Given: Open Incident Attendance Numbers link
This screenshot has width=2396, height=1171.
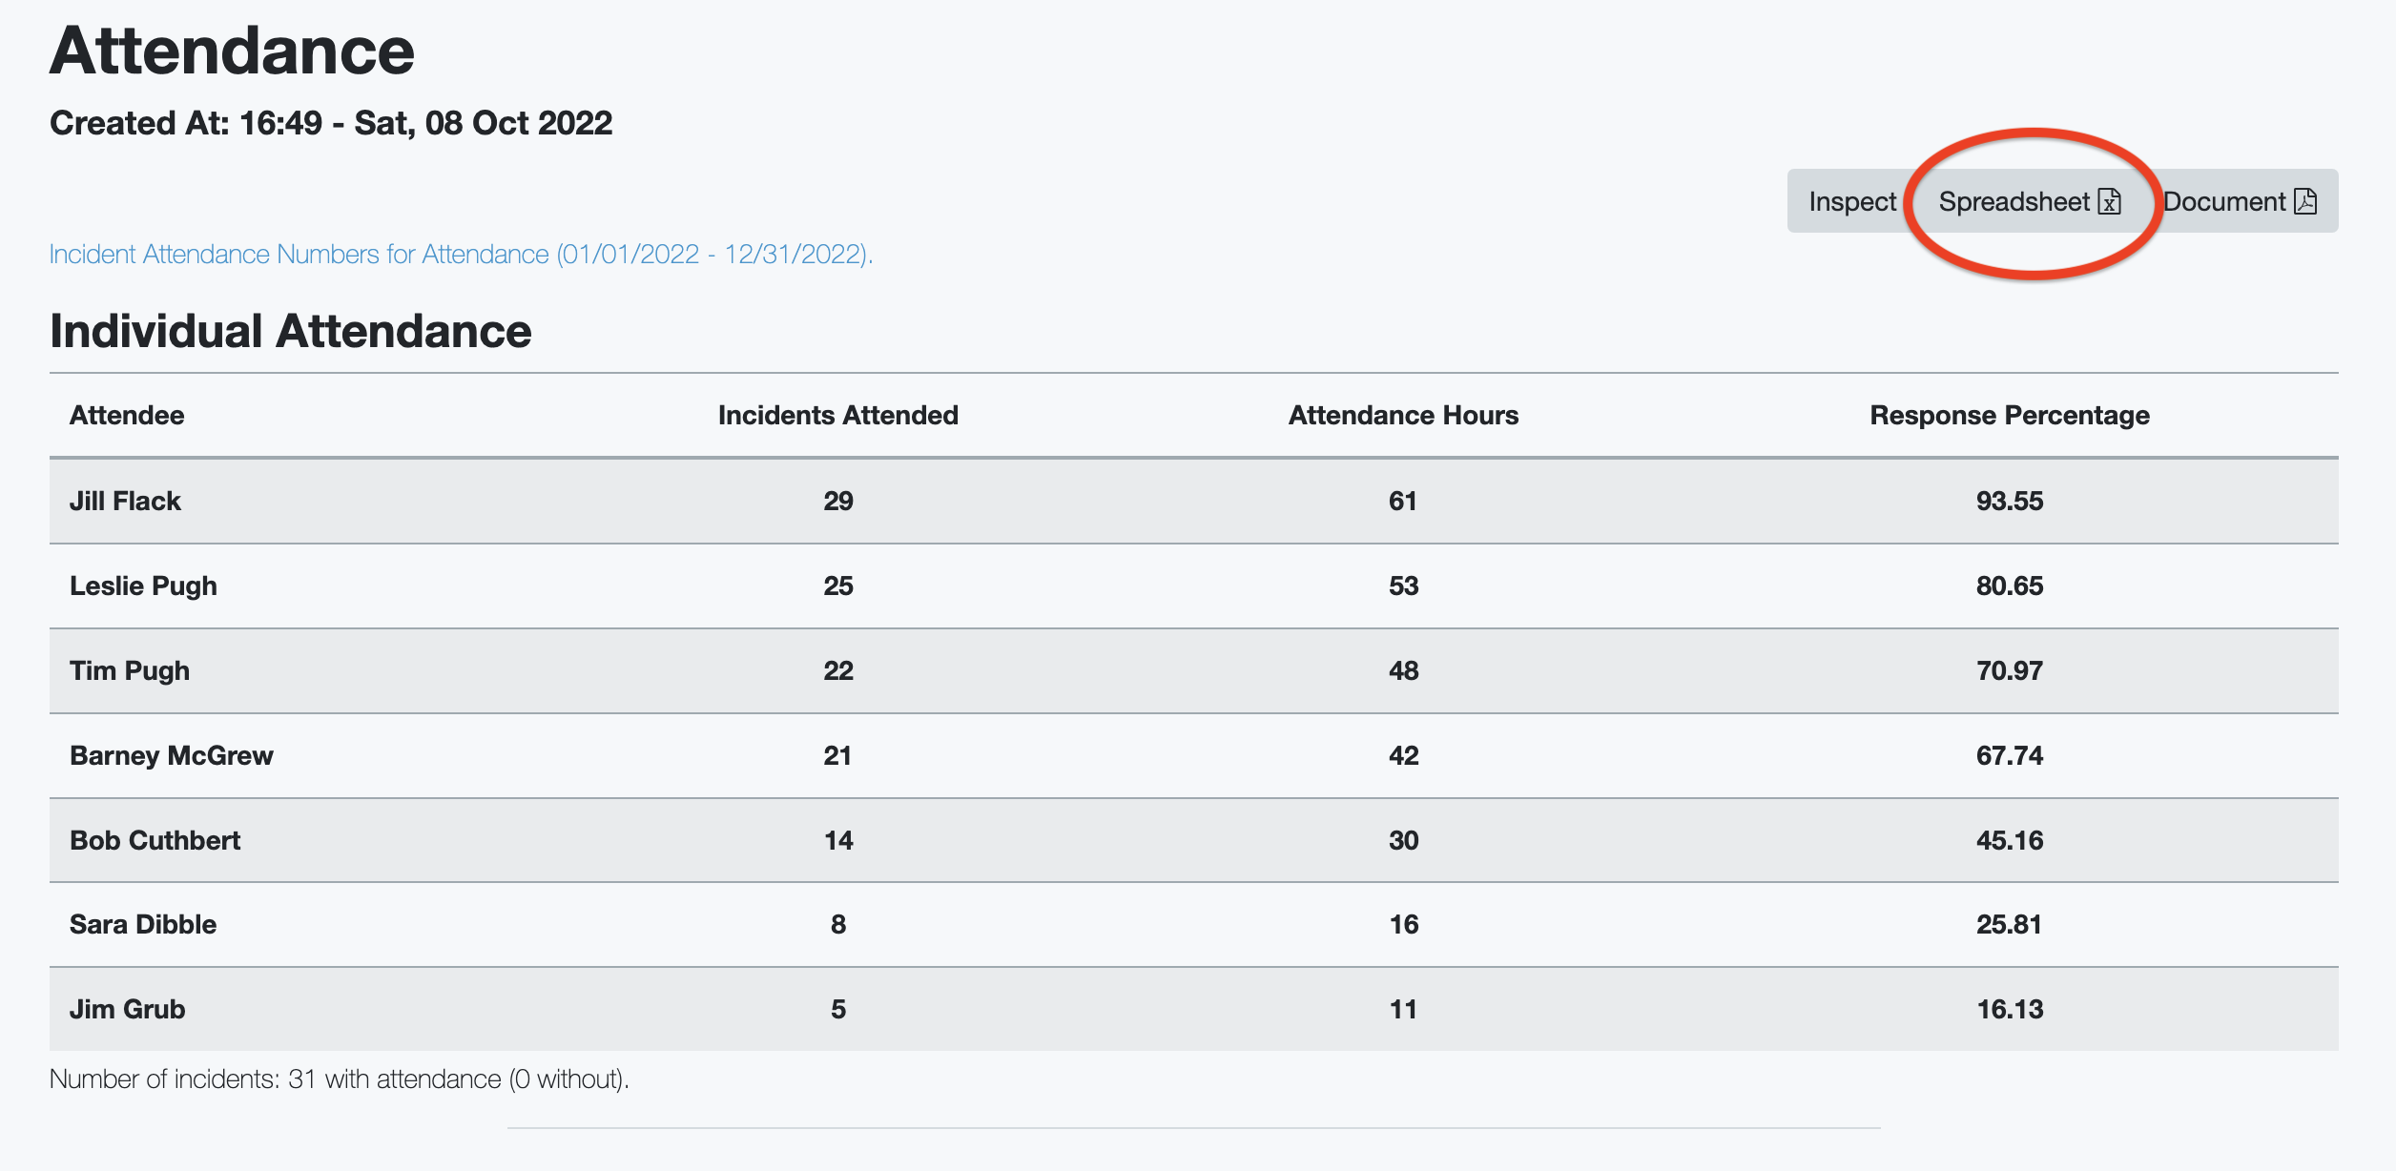Looking at the screenshot, I should coord(461,255).
